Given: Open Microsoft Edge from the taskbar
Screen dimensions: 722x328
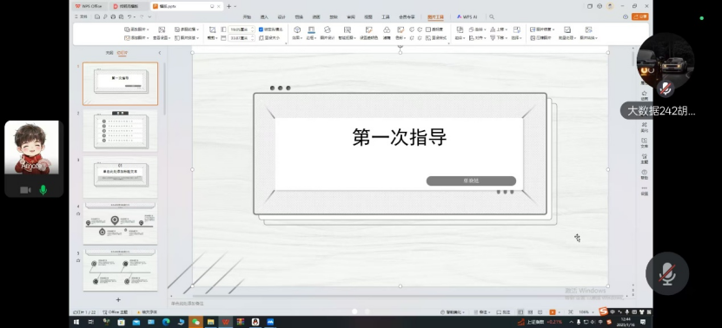Looking at the screenshot, I should tap(166, 322).
